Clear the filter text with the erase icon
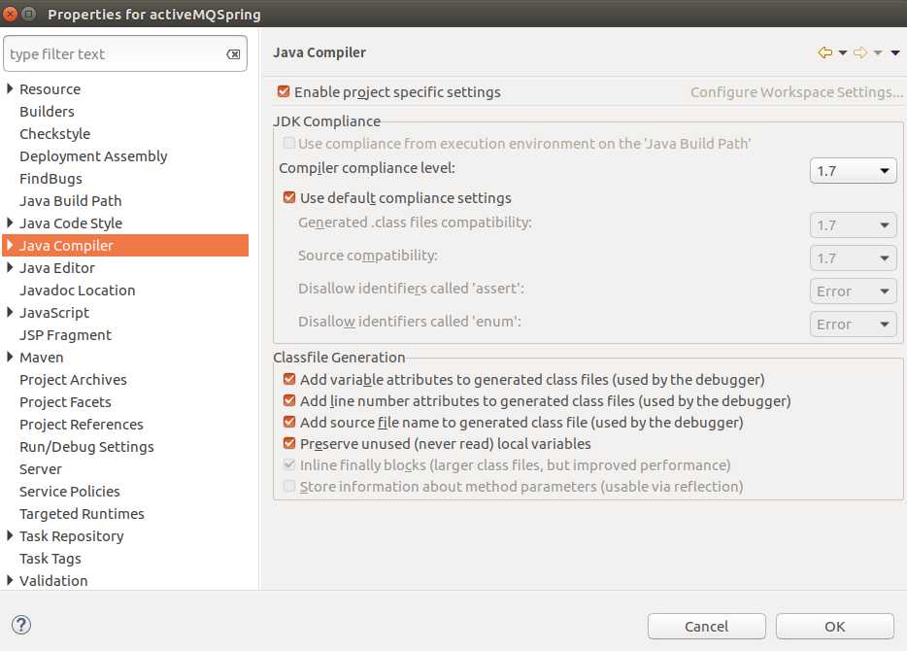 tap(233, 54)
